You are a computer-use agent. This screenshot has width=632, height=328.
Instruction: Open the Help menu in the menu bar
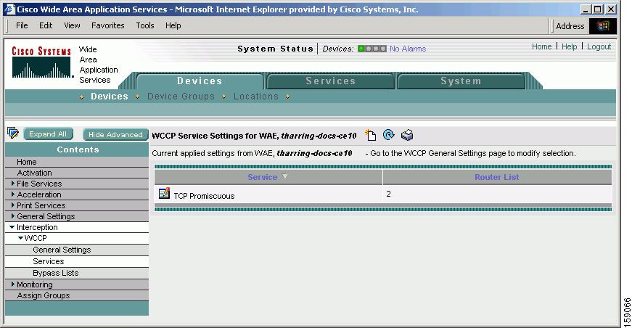click(173, 25)
